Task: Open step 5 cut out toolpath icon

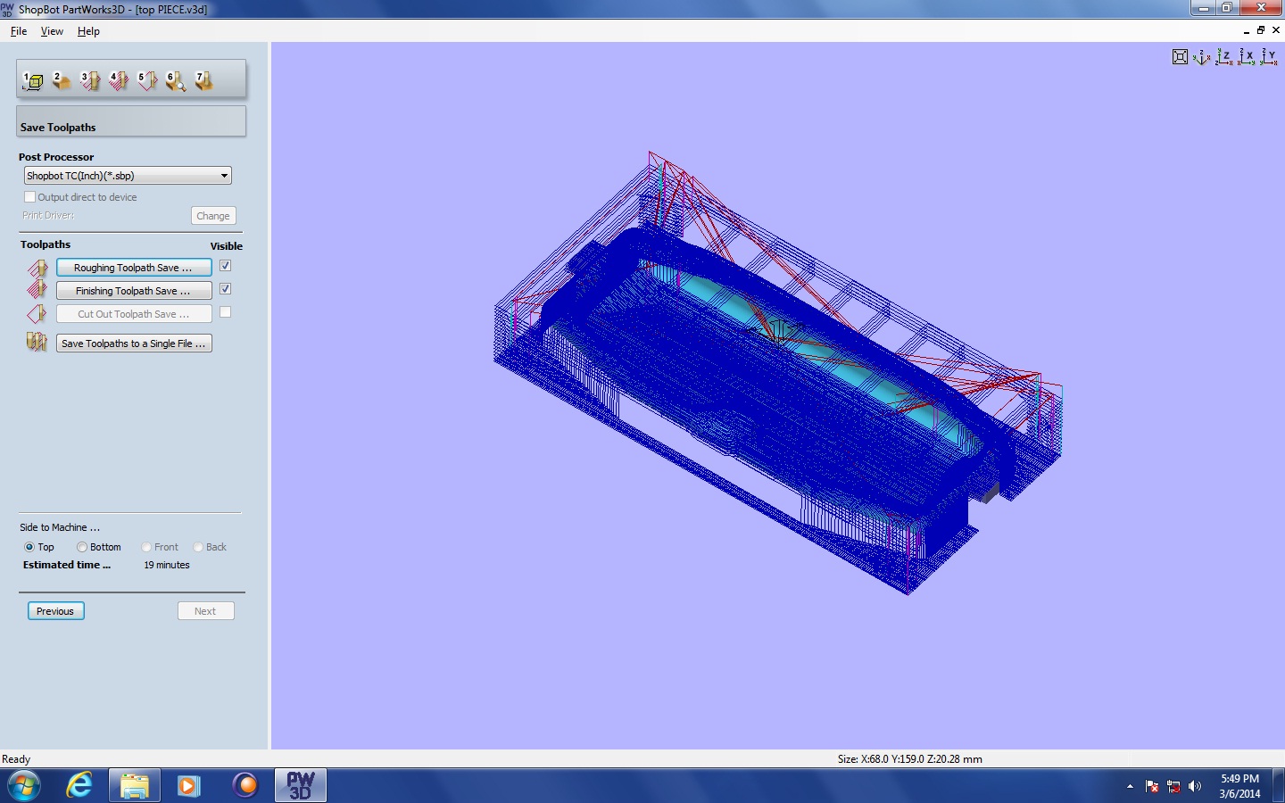Action: pyautogui.click(x=147, y=81)
